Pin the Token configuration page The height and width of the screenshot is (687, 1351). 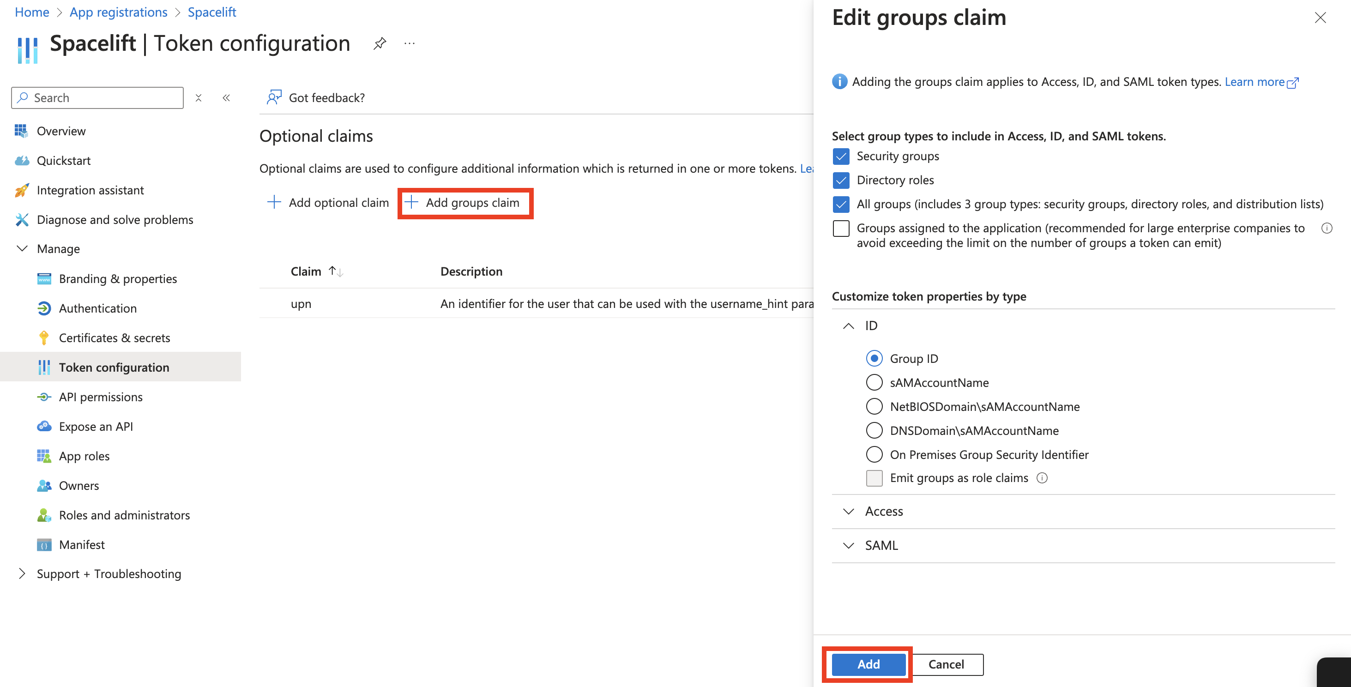380,43
